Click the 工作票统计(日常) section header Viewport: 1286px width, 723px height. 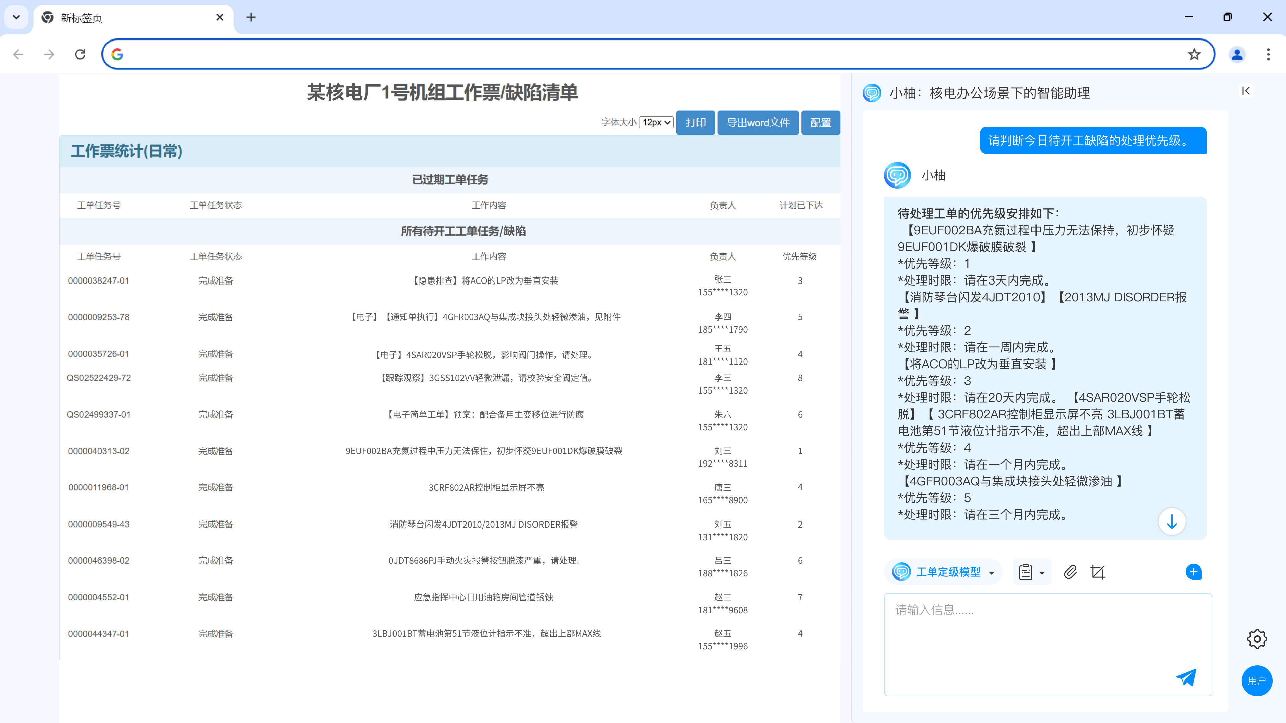tap(449, 151)
